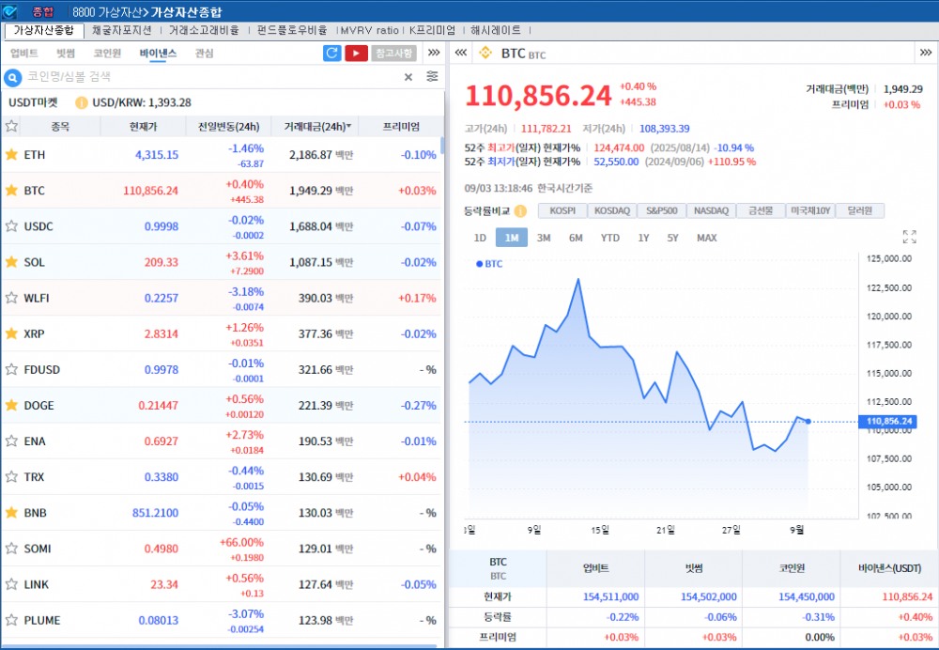Click the app logo icon at top-left
This screenshot has height=650, width=939.
[x=10, y=8]
